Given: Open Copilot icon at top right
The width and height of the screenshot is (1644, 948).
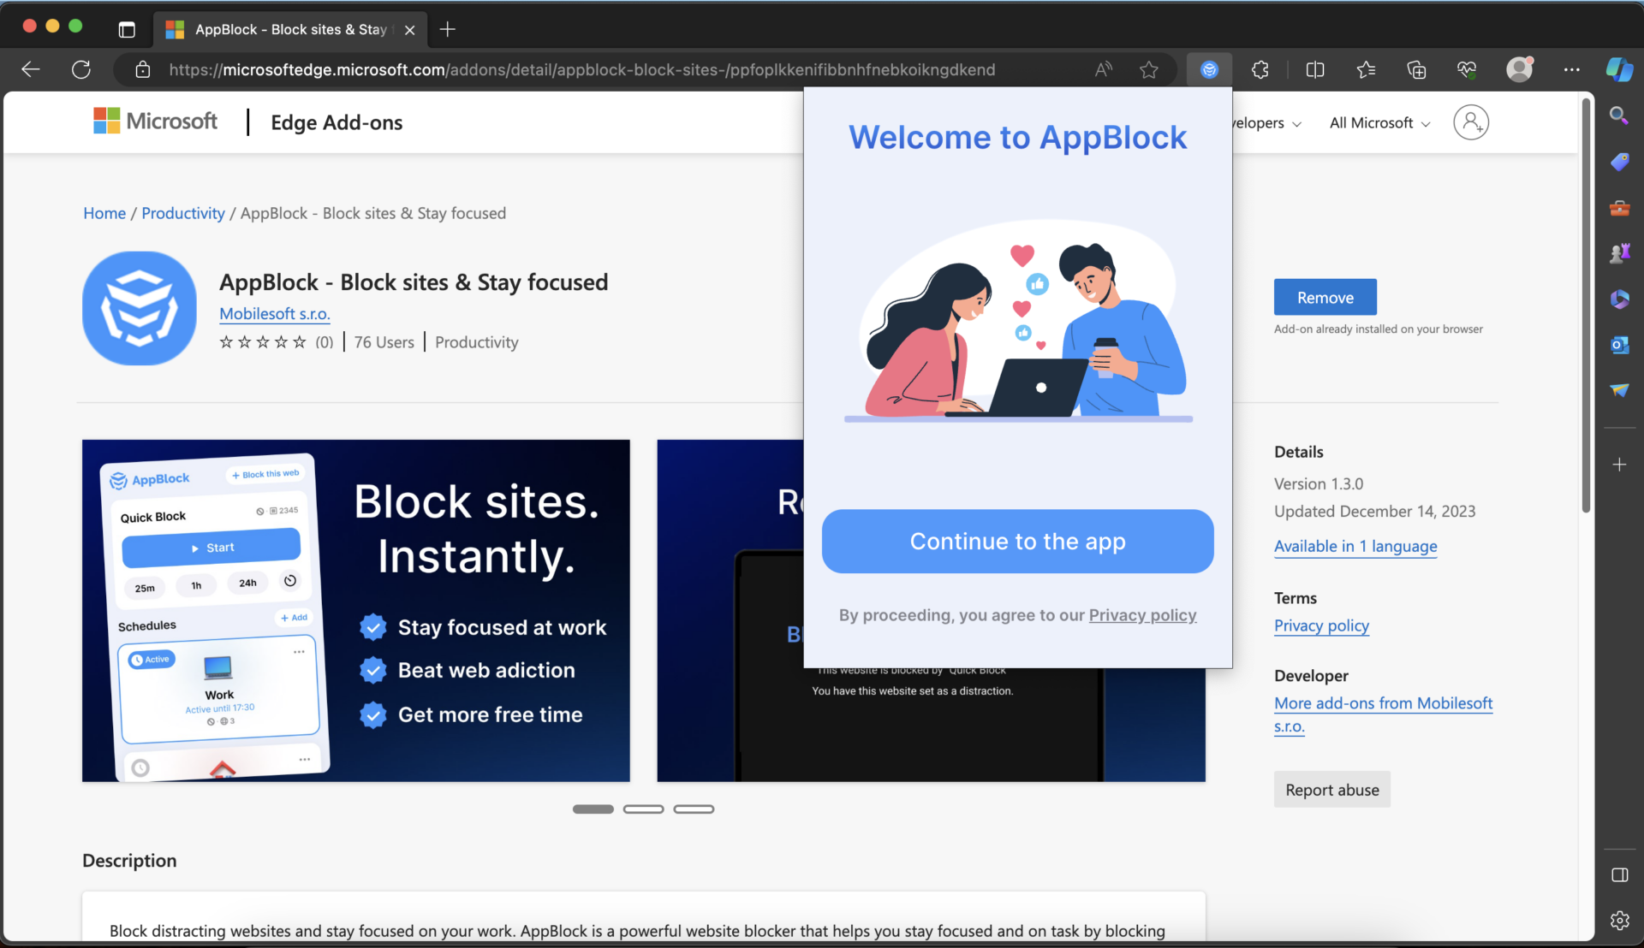Looking at the screenshot, I should click(x=1618, y=69).
